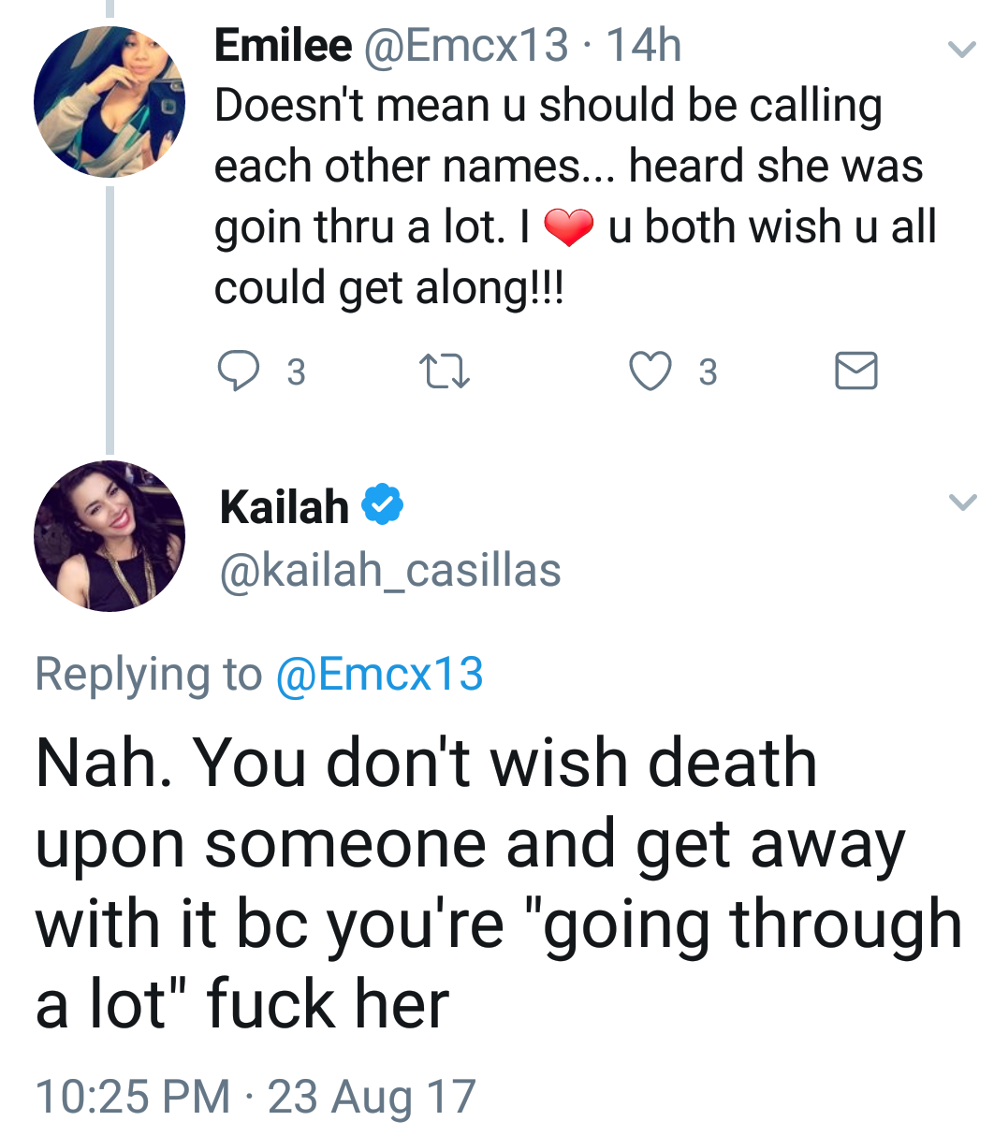The image size is (994, 1136).
Task: Click the Emilee display name
Action: click(284, 46)
